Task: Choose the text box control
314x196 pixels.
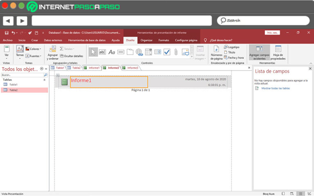Action: (x=102, y=52)
